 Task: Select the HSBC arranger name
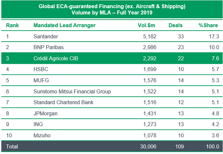click(41, 70)
